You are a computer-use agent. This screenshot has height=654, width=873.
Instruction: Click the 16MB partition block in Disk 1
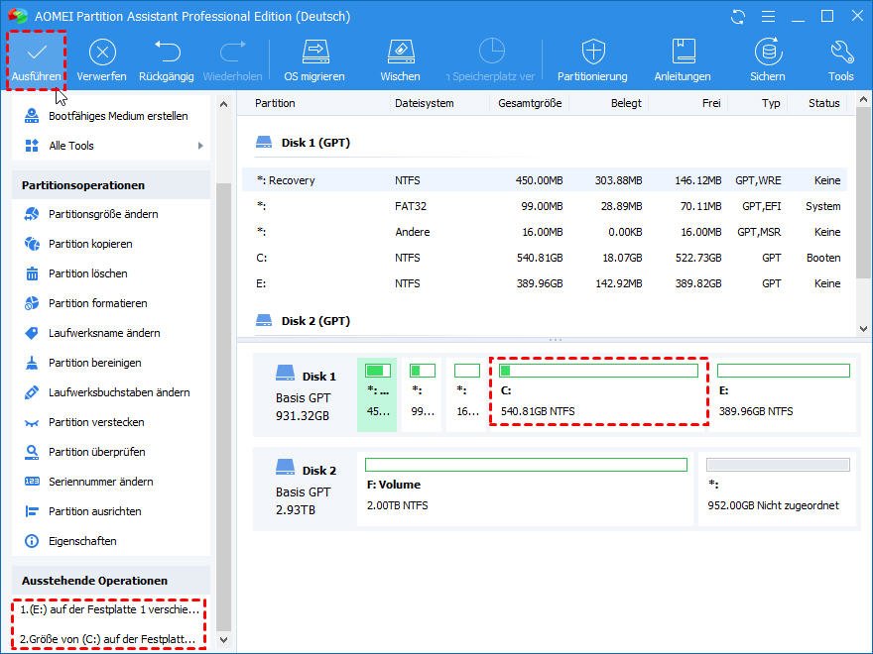(466, 394)
